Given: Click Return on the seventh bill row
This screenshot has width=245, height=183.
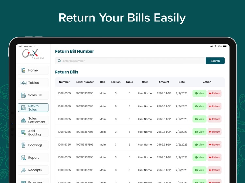Looking at the screenshot, I should tap(215, 170).
